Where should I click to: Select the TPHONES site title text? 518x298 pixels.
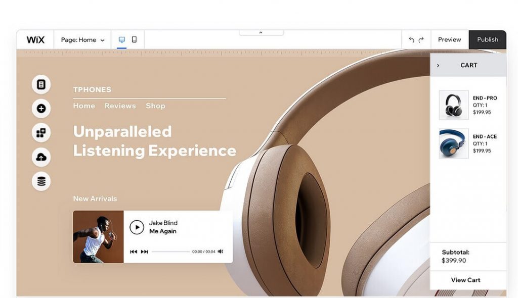92,89
